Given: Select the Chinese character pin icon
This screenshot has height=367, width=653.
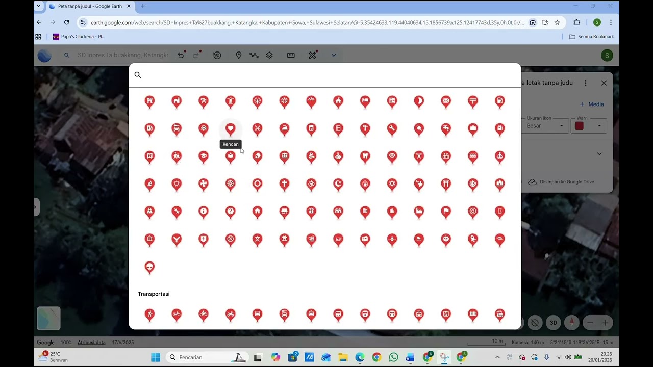Looking at the screenshot, I should [x=257, y=239].
